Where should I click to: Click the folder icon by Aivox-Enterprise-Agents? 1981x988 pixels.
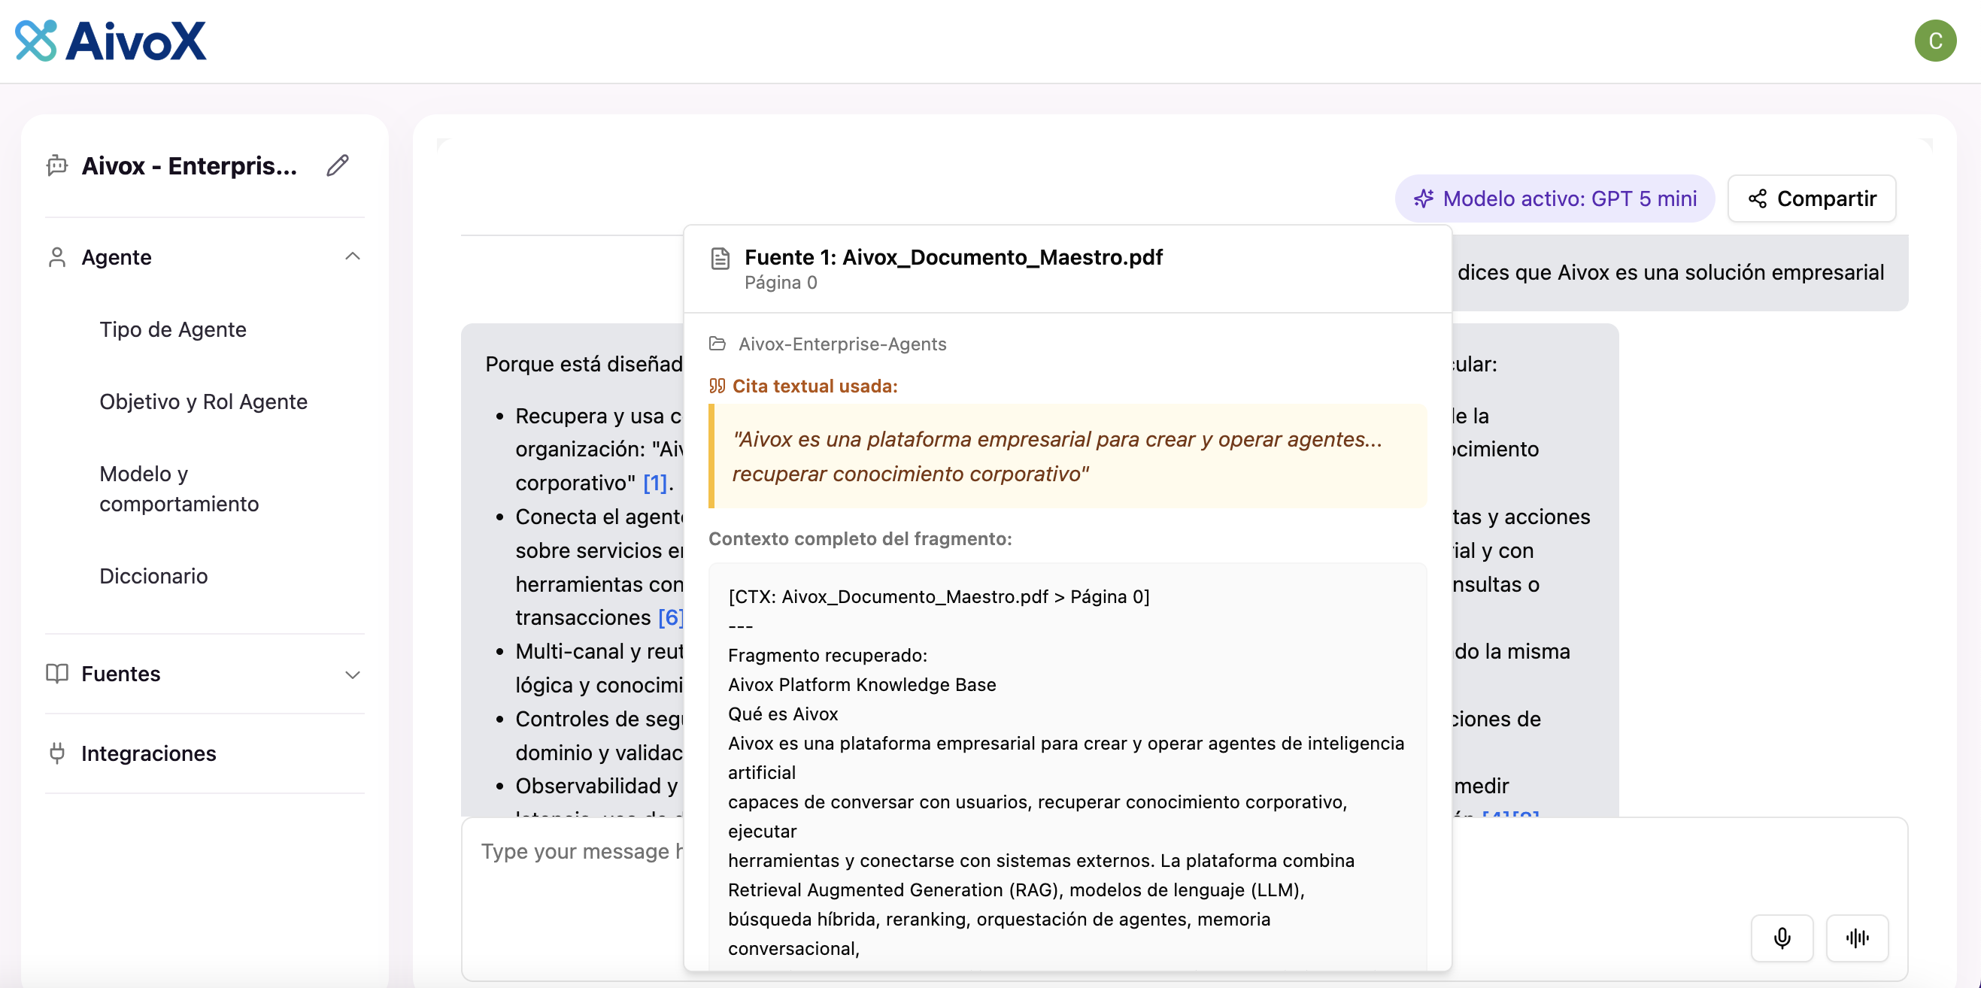tap(717, 344)
